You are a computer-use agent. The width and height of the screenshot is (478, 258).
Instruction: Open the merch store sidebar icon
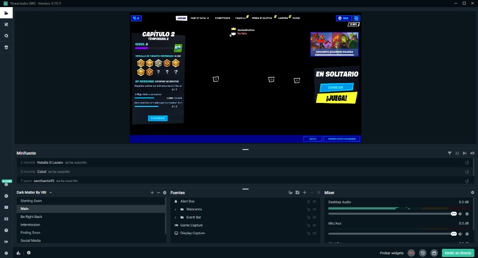6,47
